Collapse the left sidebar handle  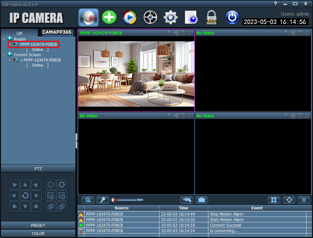tap(76, 141)
